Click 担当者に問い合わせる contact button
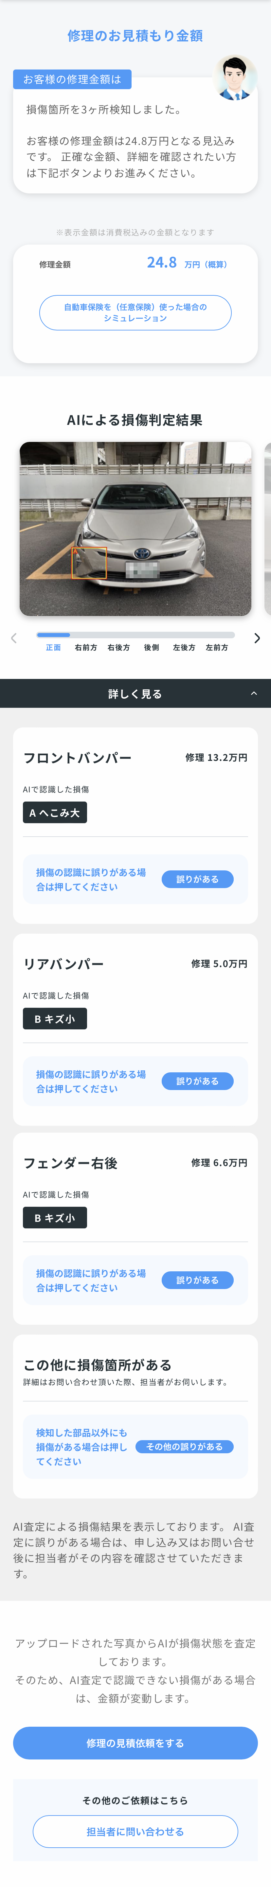The width and height of the screenshot is (271, 1887). (135, 1831)
